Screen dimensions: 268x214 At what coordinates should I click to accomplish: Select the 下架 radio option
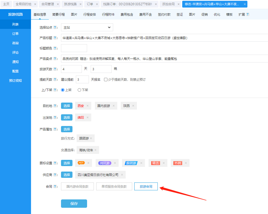[x=79, y=90]
